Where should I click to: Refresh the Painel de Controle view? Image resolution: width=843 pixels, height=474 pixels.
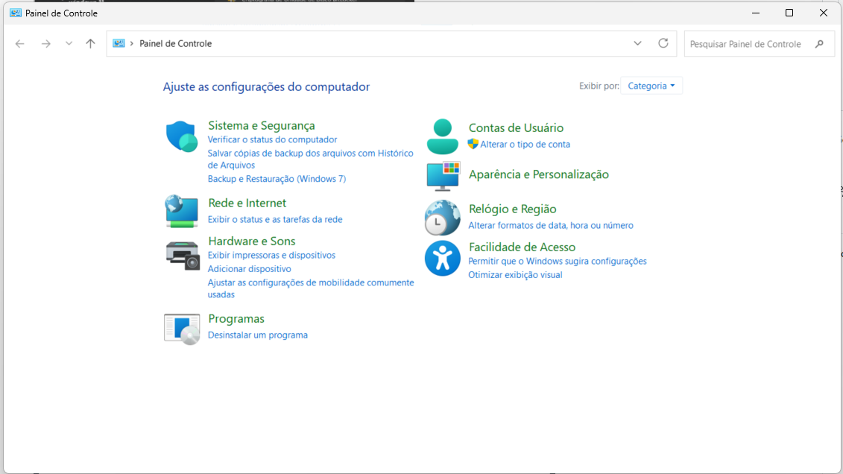click(663, 43)
